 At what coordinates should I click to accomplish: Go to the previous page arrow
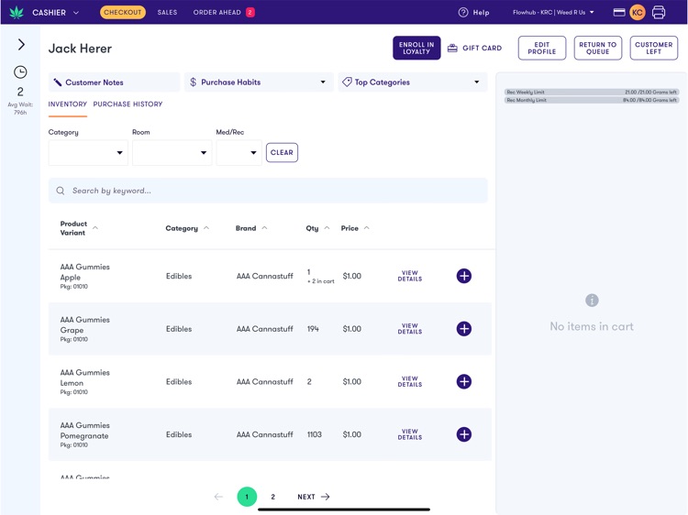[x=218, y=497]
